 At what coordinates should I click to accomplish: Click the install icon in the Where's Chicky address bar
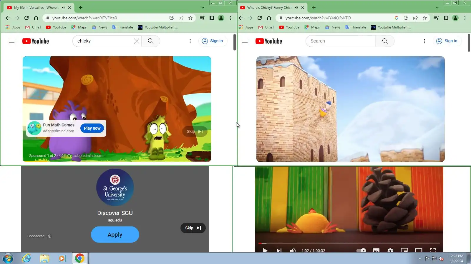406,18
